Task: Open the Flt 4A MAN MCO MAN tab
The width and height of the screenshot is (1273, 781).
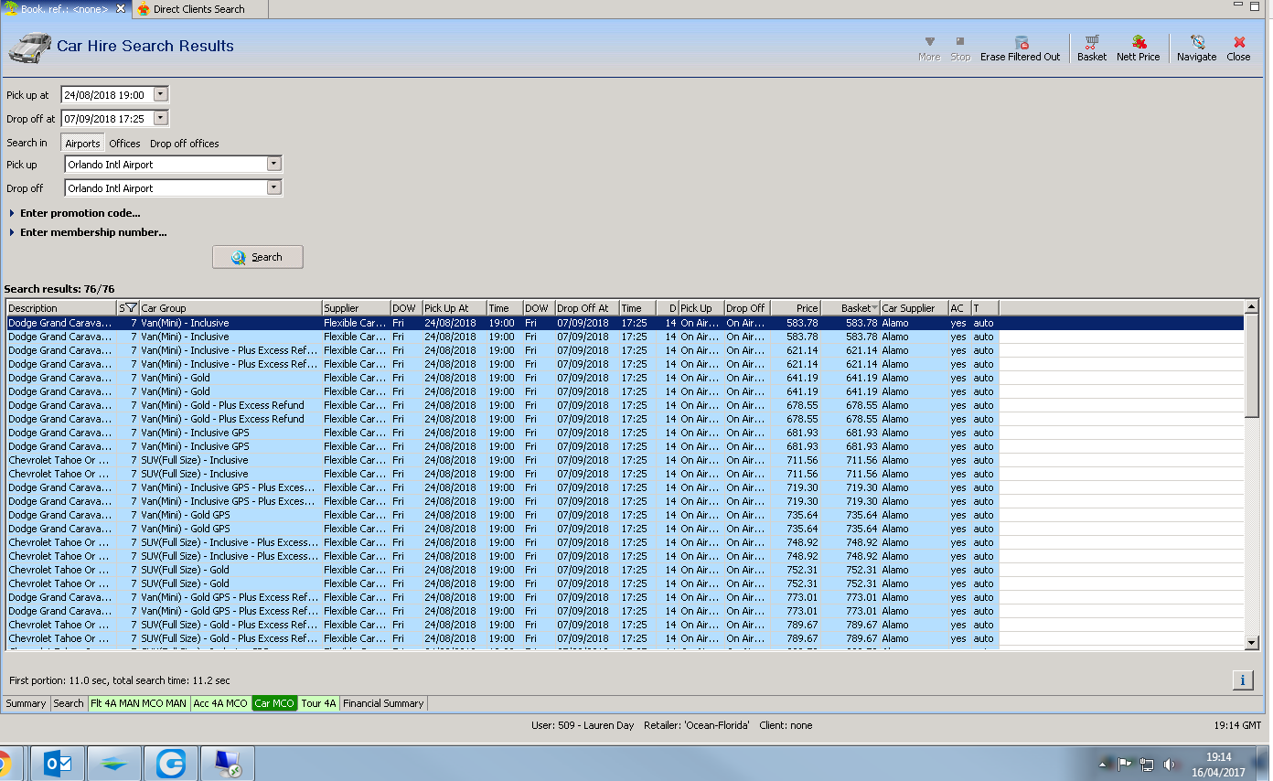Action: click(138, 703)
